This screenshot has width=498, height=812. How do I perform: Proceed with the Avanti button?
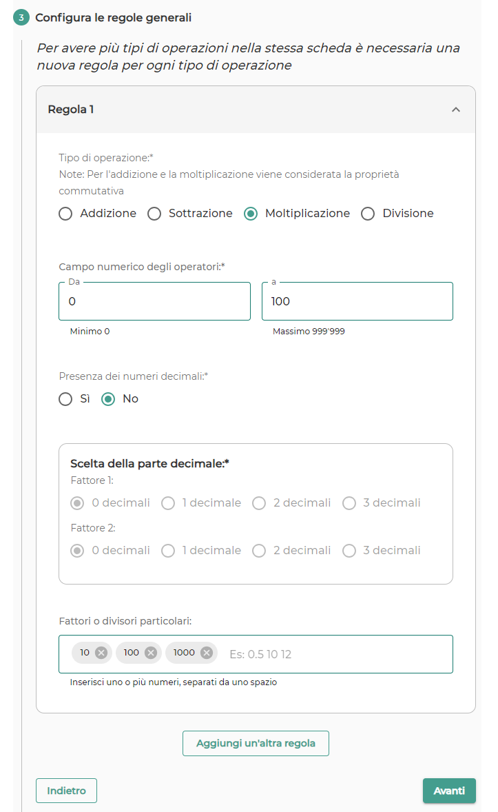[449, 790]
